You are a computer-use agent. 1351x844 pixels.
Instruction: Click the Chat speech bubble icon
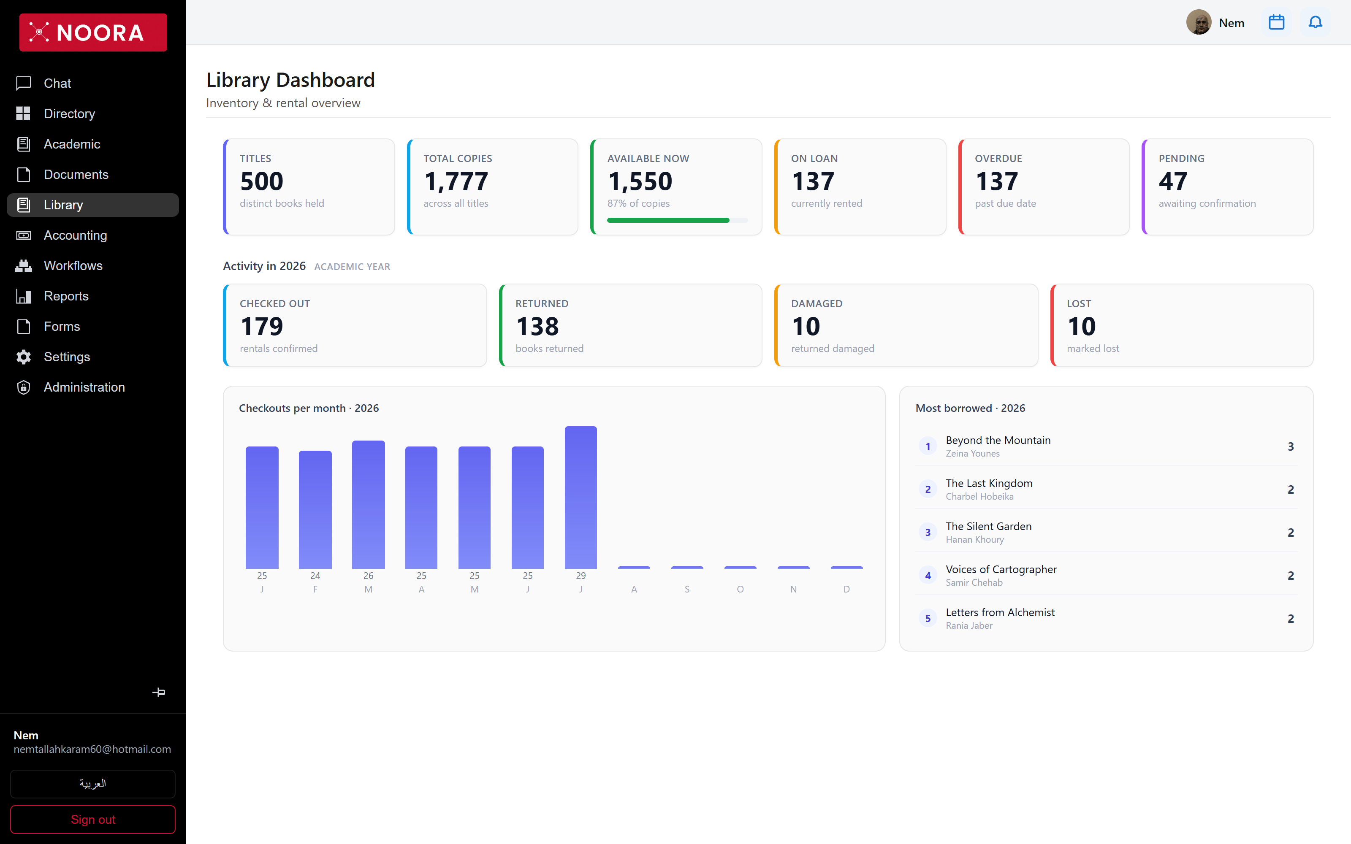(x=24, y=83)
